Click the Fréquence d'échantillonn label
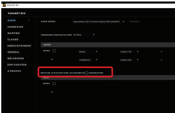 pyautogui.click(x=56, y=35)
